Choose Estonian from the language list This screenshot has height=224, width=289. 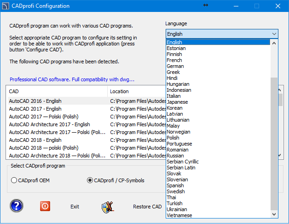pos(218,48)
